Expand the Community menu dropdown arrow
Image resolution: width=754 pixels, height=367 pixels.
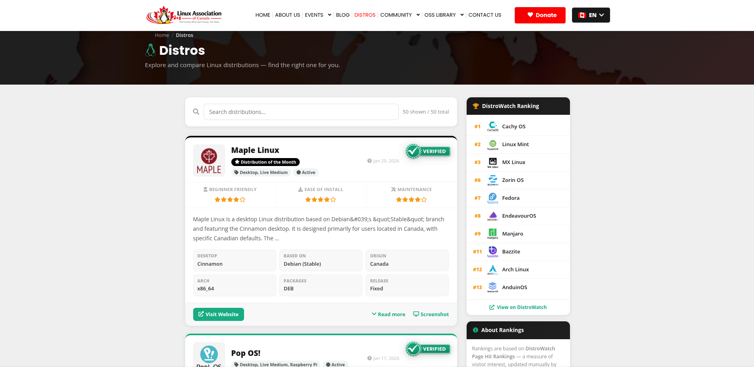pyautogui.click(x=418, y=15)
